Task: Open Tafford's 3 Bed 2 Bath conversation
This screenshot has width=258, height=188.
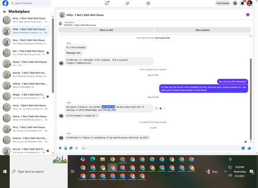Action: [x=26, y=85]
